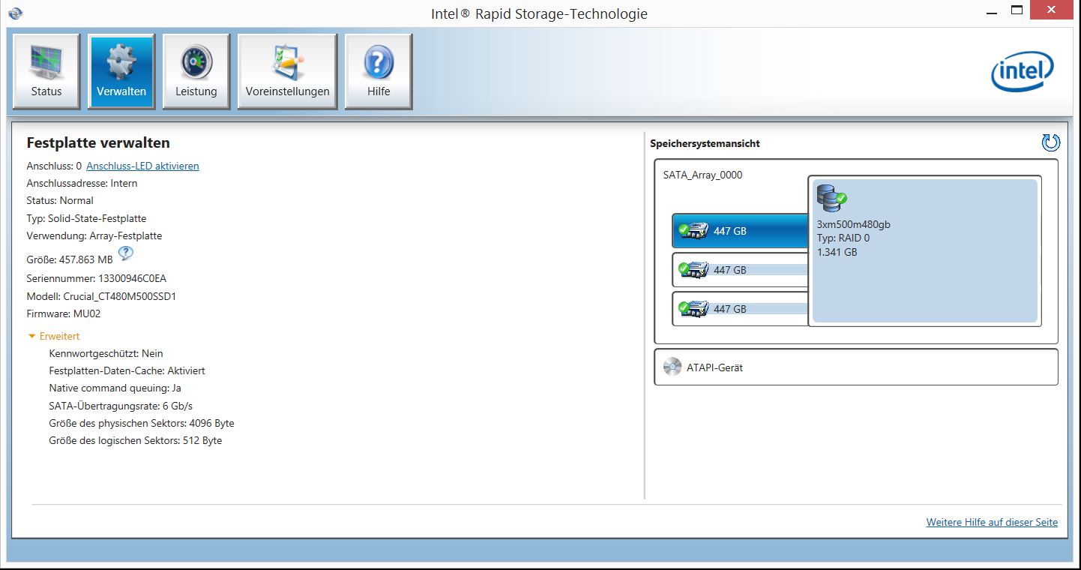Click the Leistung gauge icon
Image resolution: width=1081 pixels, height=570 pixels.
coord(196,61)
